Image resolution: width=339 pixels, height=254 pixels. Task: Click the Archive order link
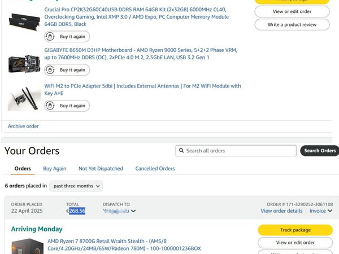point(23,126)
